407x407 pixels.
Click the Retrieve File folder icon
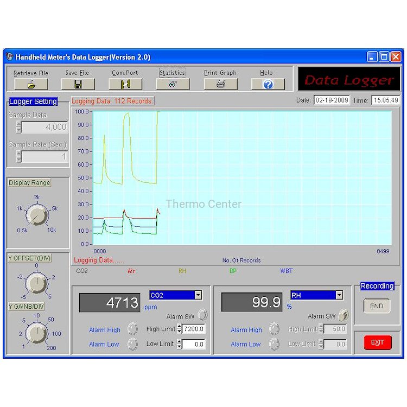coord(31,84)
